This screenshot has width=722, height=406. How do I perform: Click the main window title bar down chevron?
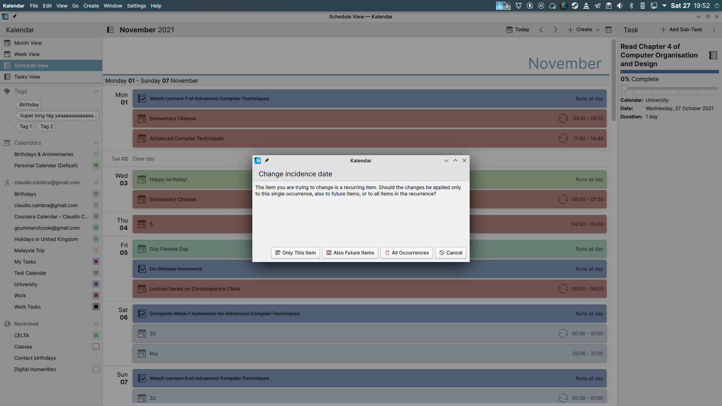pos(699,17)
